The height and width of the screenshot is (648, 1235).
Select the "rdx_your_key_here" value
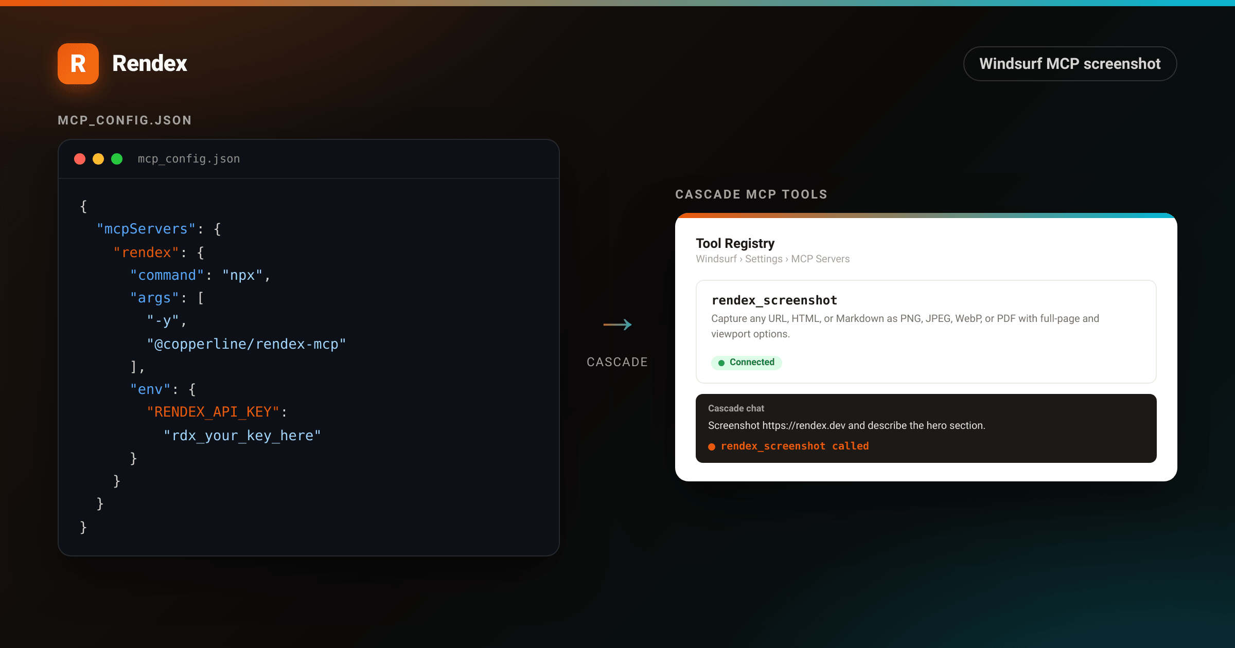[x=242, y=436]
